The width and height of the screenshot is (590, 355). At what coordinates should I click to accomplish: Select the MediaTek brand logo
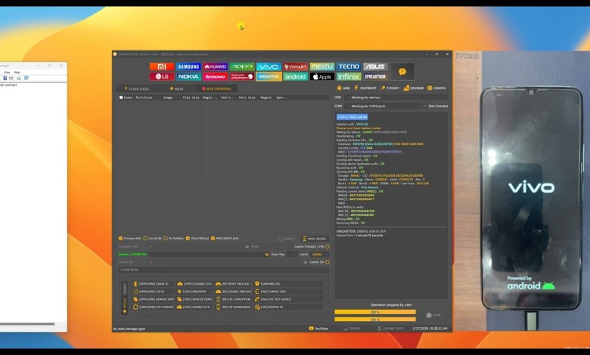click(269, 76)
